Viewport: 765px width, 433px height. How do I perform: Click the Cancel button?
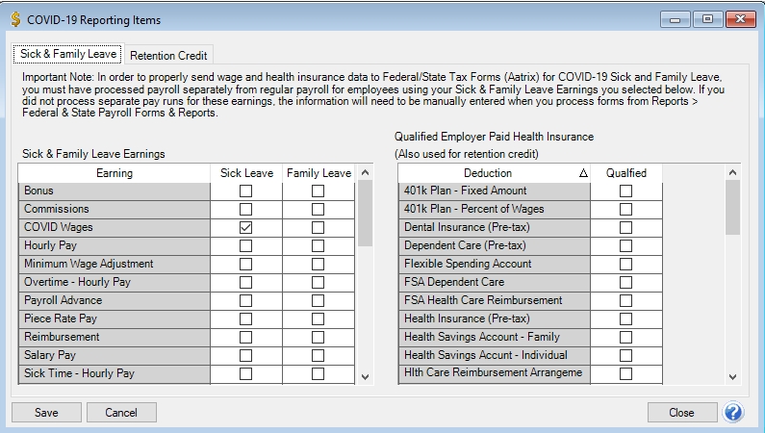[121, 413]
